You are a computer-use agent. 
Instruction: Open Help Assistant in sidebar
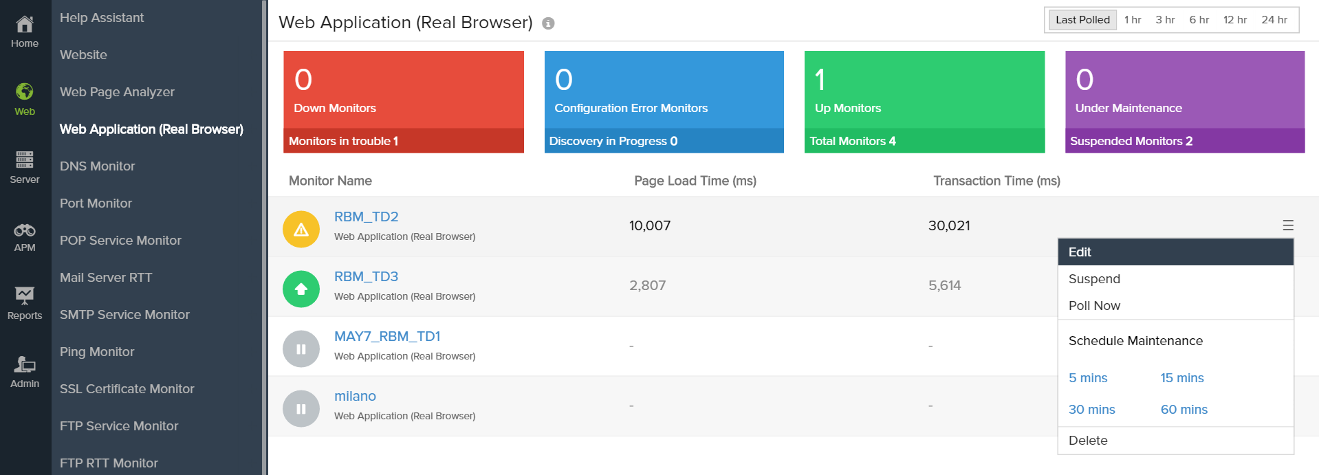pos(102,18)
